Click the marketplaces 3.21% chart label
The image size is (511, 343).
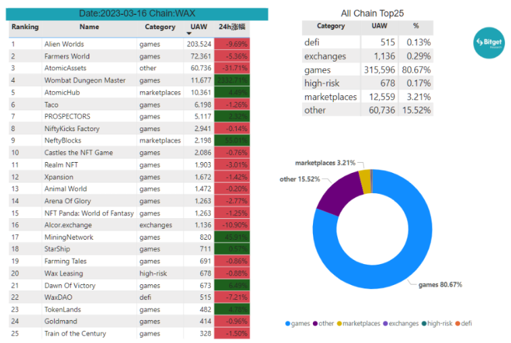point(325,163)
